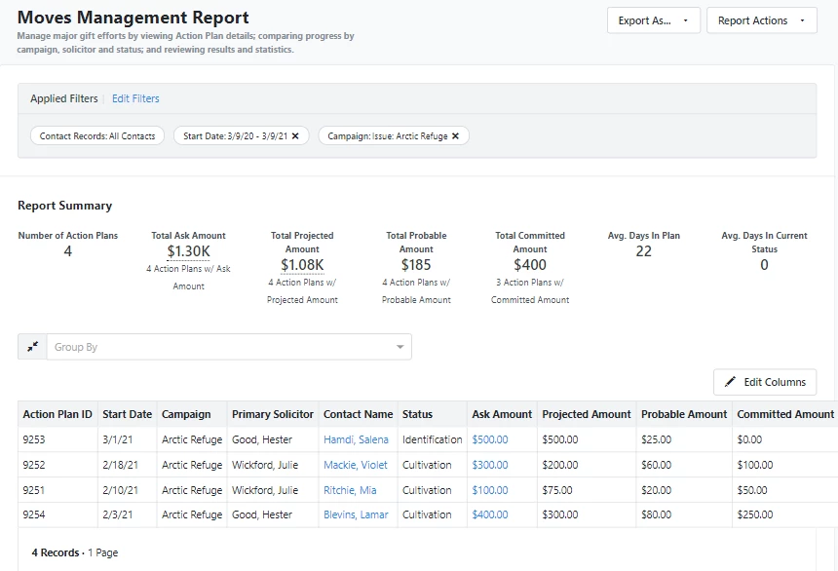The width and height of the screenshot is (838, 571).
Task: Click the $500.00 ask amount for plan 9253
Action: pos(492,439)
